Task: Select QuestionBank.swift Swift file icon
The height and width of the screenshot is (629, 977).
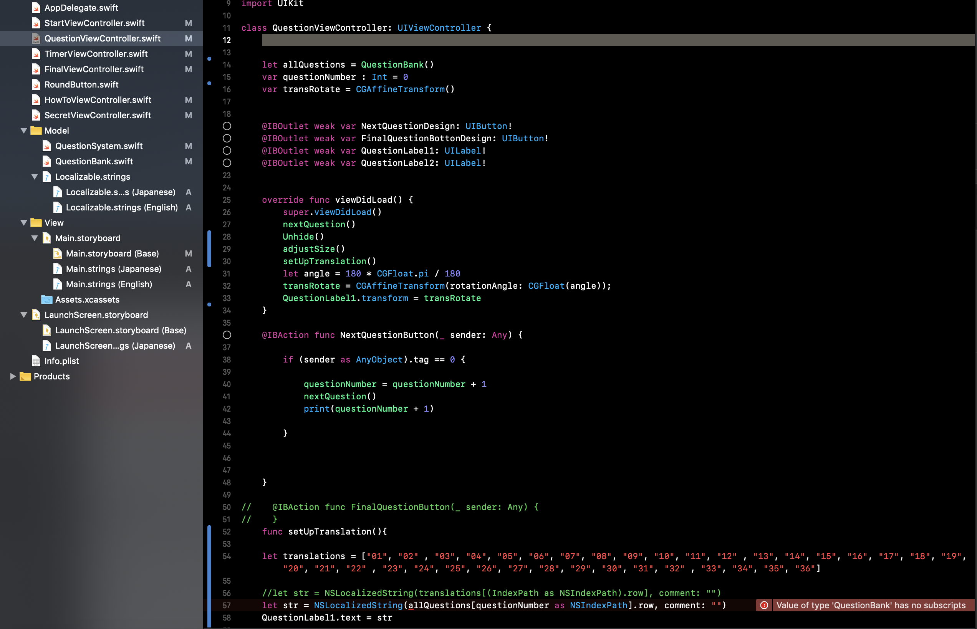Action: point(47,161)
